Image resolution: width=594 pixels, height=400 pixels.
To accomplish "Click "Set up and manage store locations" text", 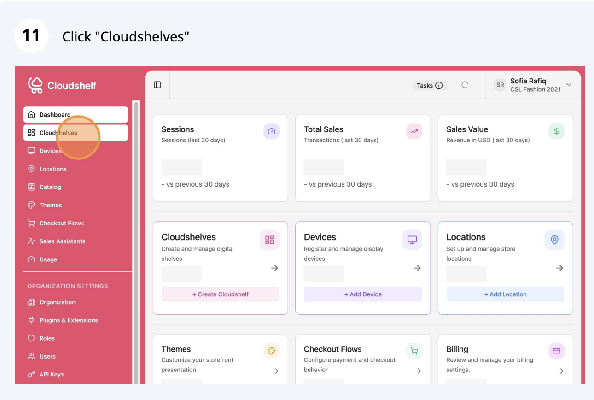I will click(x=481, y=254).
